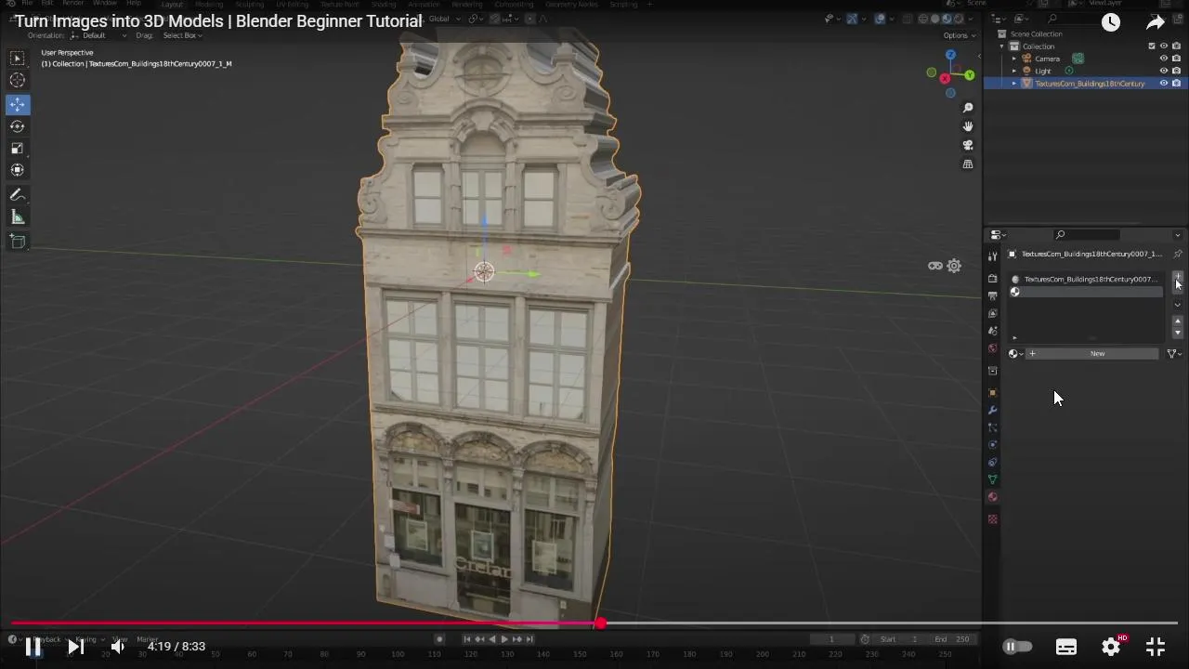Open the Modifiers wrench tab
Image resolution: width=1189 pixels, height=669 pixels.
(992, 410)
